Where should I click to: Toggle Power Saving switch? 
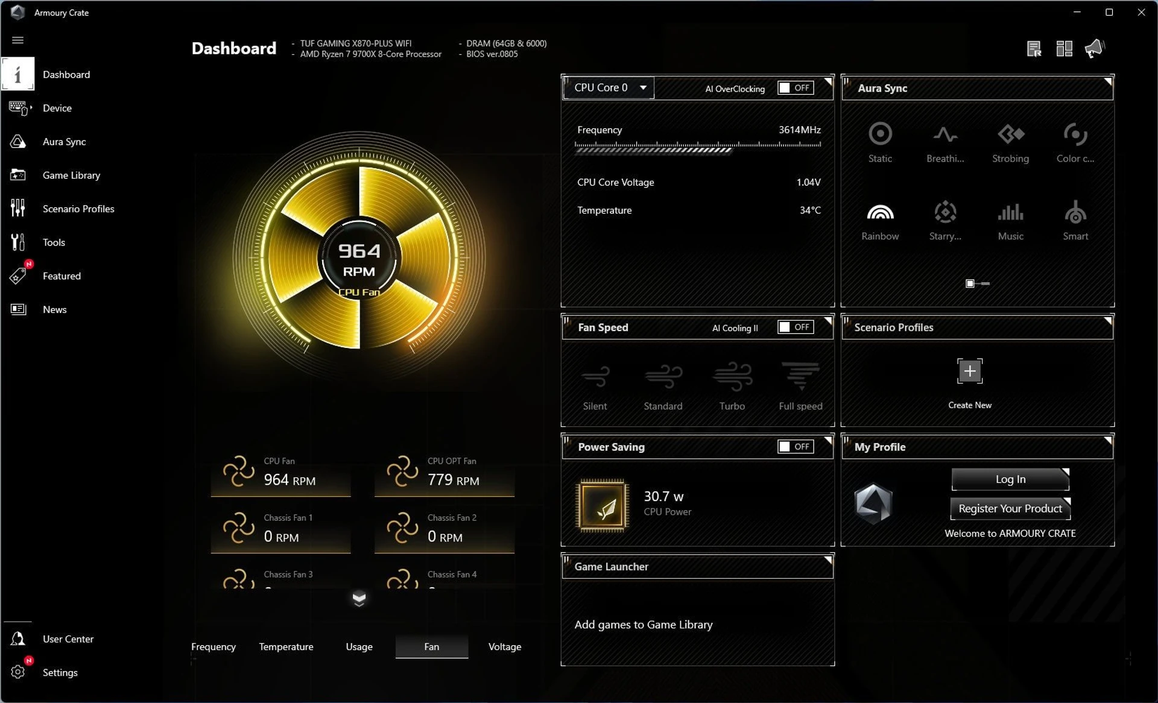(x=796, y=447)
